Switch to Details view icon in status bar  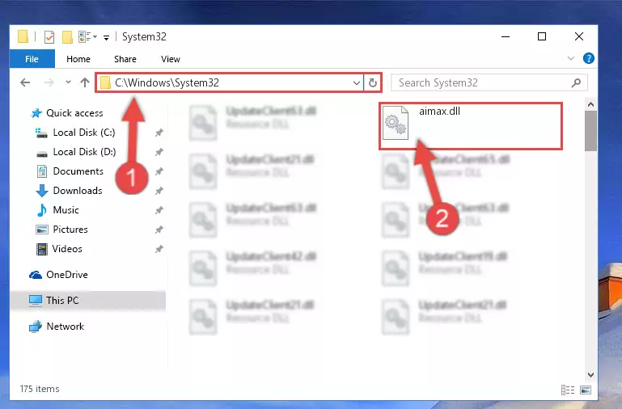click(568, 390)
